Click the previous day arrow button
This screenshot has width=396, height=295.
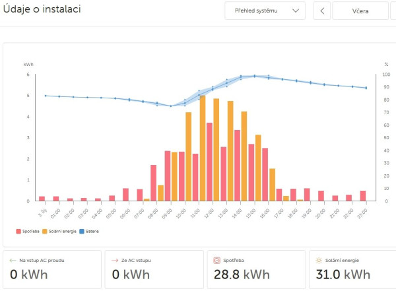pos(321,11)
